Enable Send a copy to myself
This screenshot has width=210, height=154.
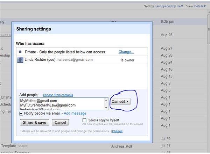coord(84,120)
